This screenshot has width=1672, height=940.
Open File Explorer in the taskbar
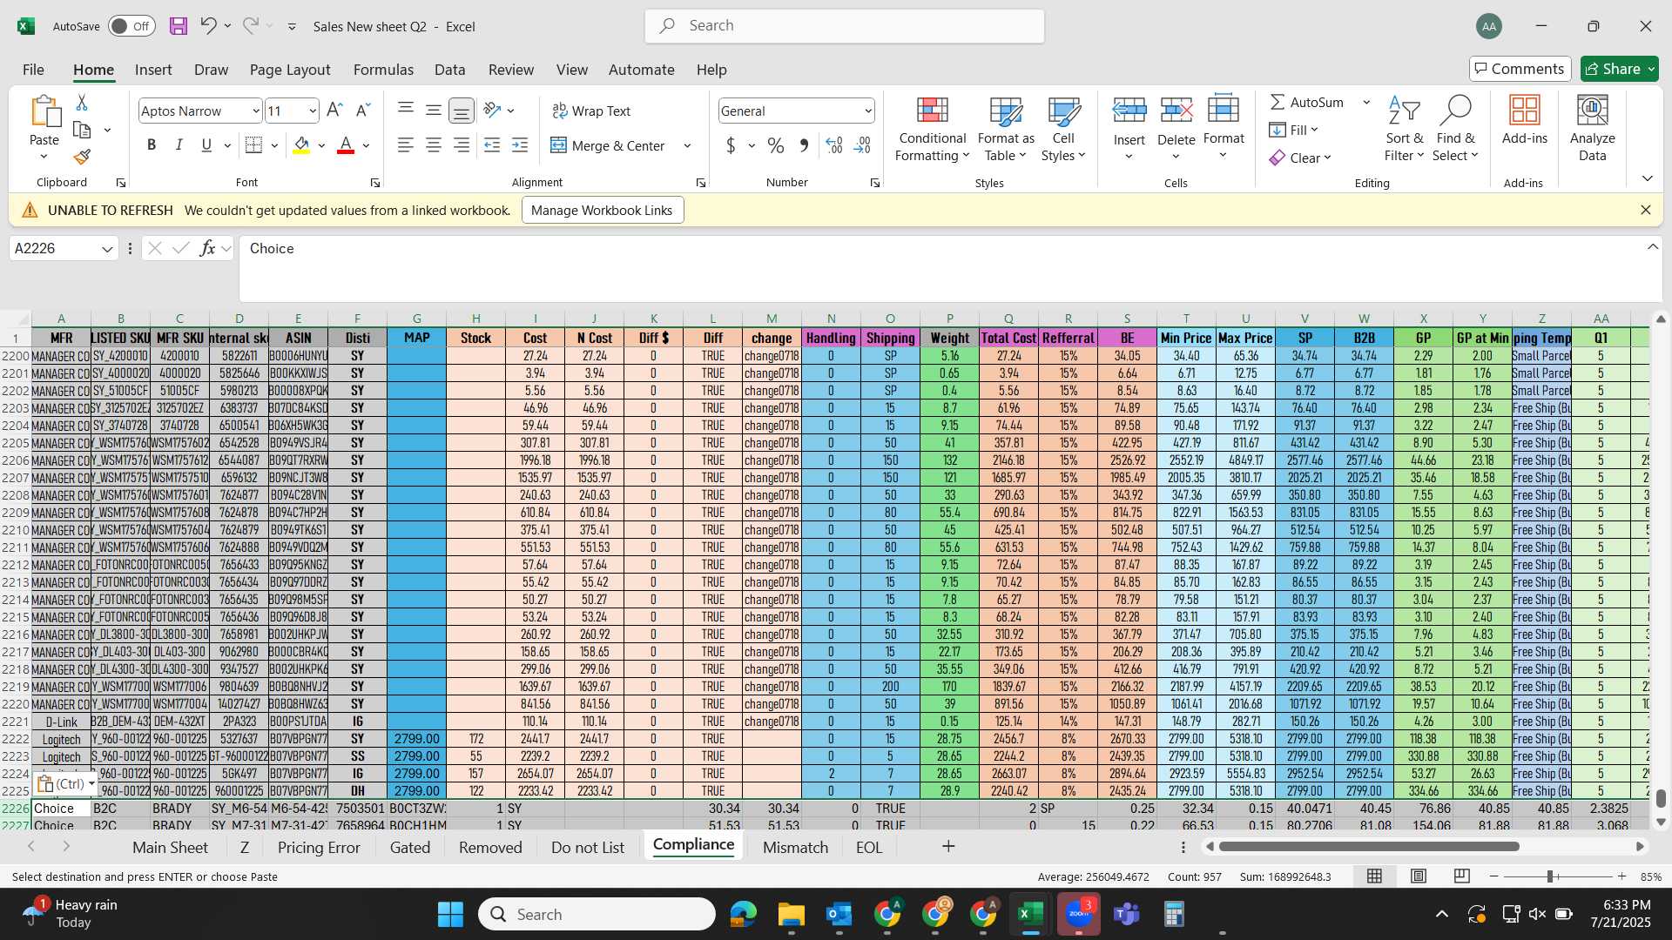pyautogui.click(x=791, y=914)
